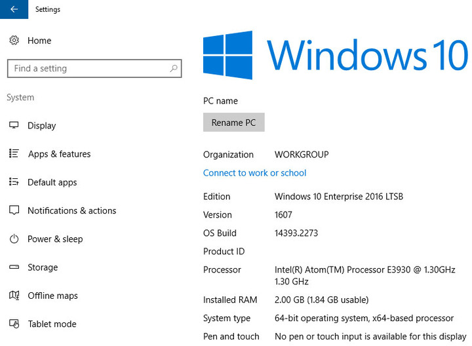
Task: Click the Display monitor icon
Action: coord(14,126)
